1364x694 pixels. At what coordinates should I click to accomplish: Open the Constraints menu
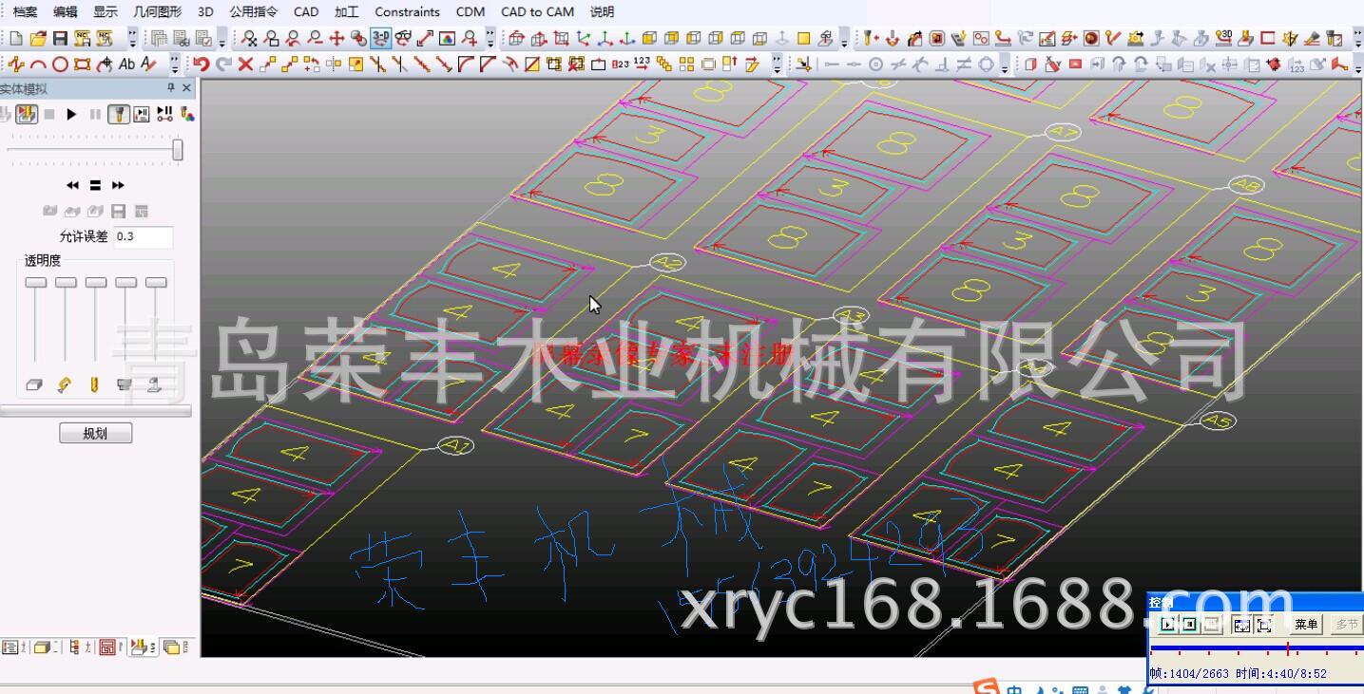click(407, 12)
